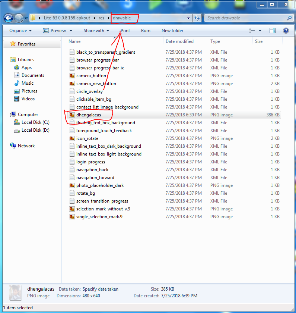Select clickable_item_bg file
This screenshot has width=296, height=313.
point(94,99)
